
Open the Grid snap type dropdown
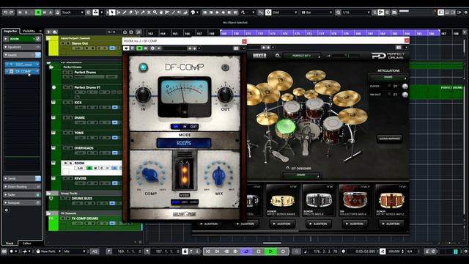click(285, 12)
